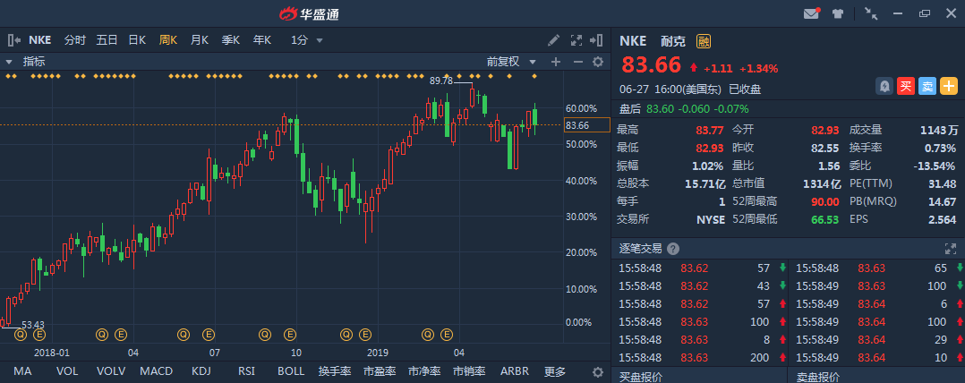The image size is (965, 383).
Task: Click the pencil drawing tool icon
Action: (554, 40)
